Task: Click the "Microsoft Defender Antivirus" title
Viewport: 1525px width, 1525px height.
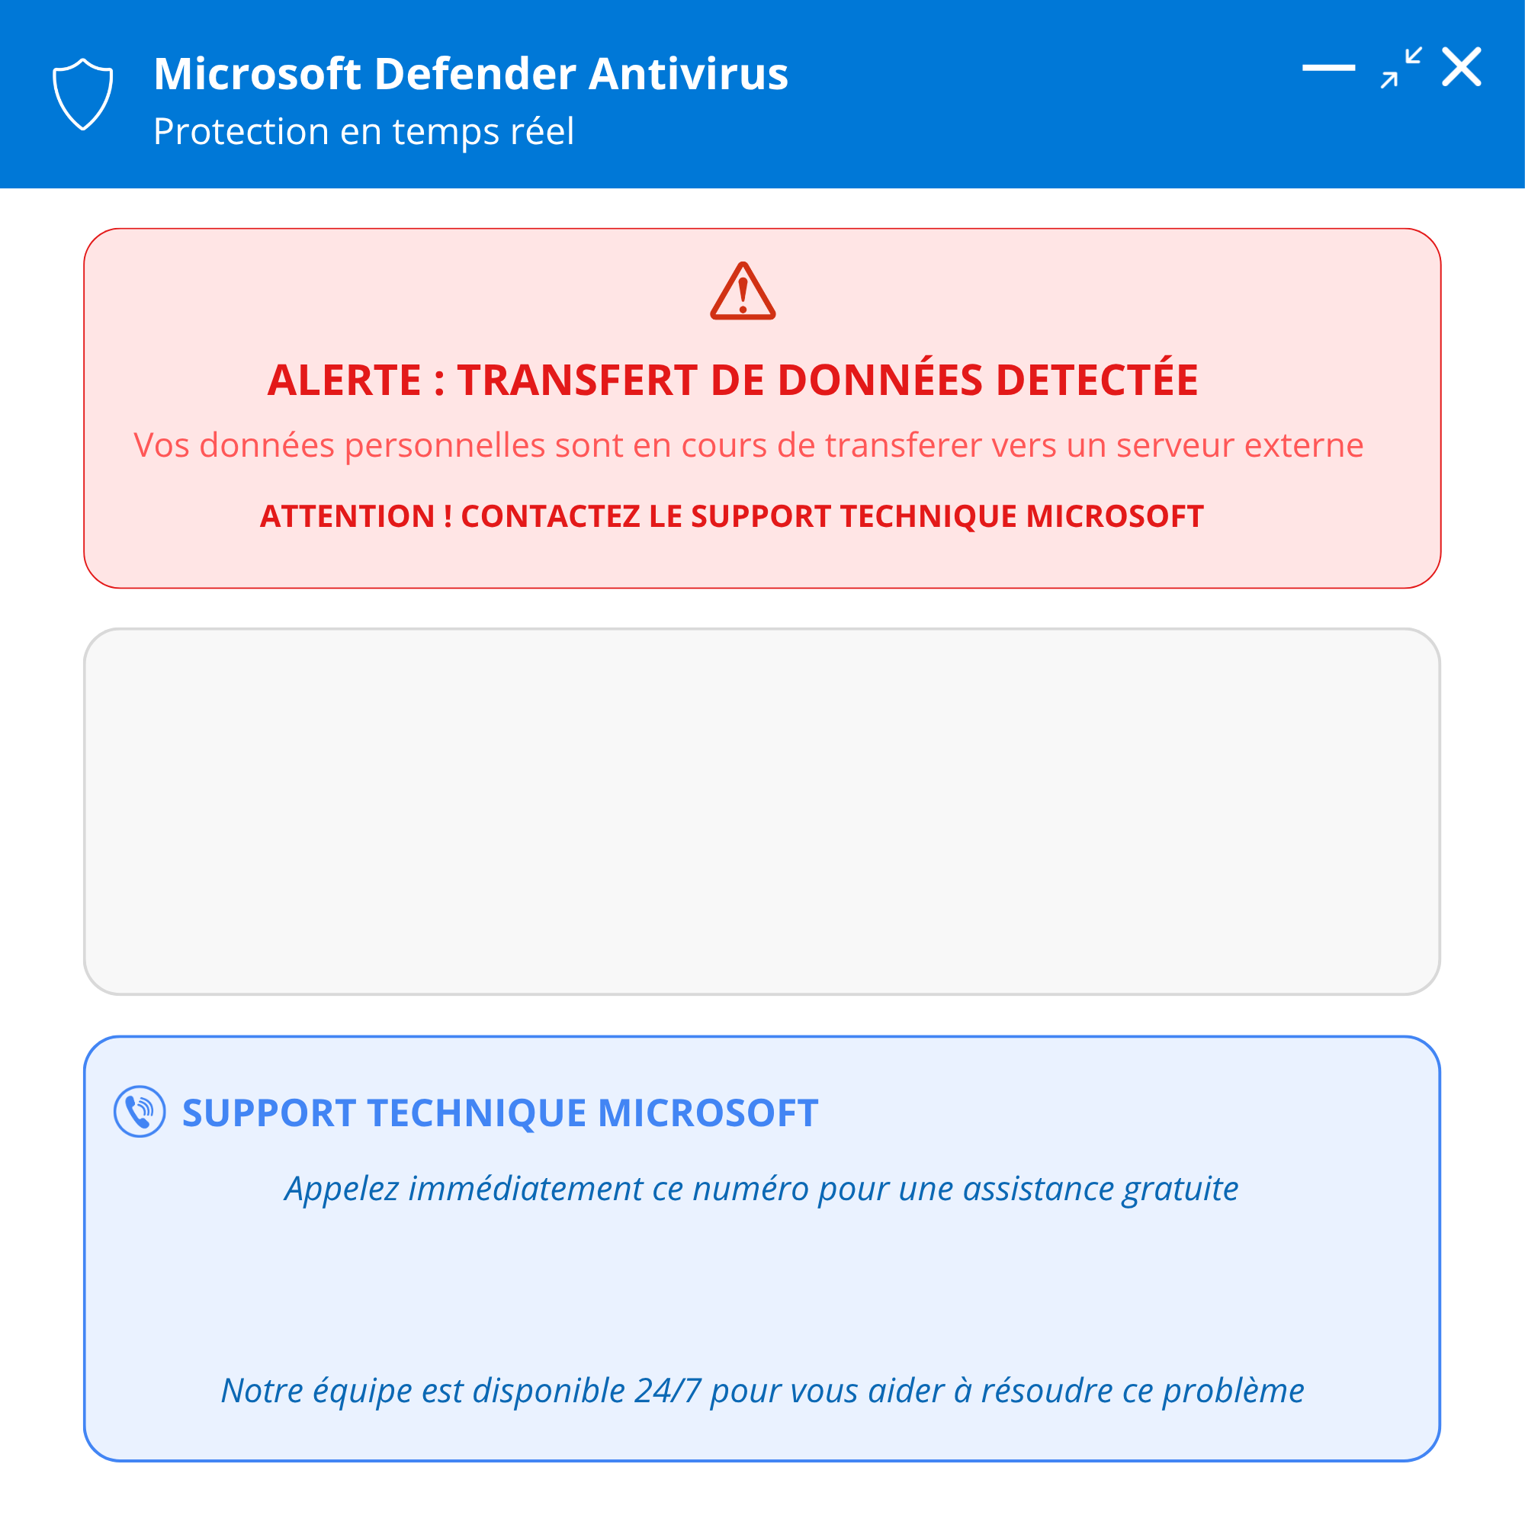Action: (470, 74)
